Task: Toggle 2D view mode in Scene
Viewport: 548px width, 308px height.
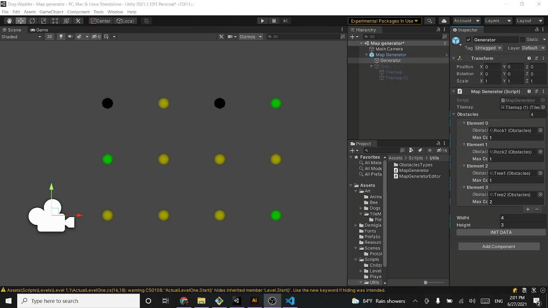Action: tap(50, 37)
